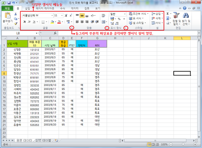Open the font size 11 dropdown
This screenshot has width=202, height=148.
pyautogui.click(x=62, y=16)
